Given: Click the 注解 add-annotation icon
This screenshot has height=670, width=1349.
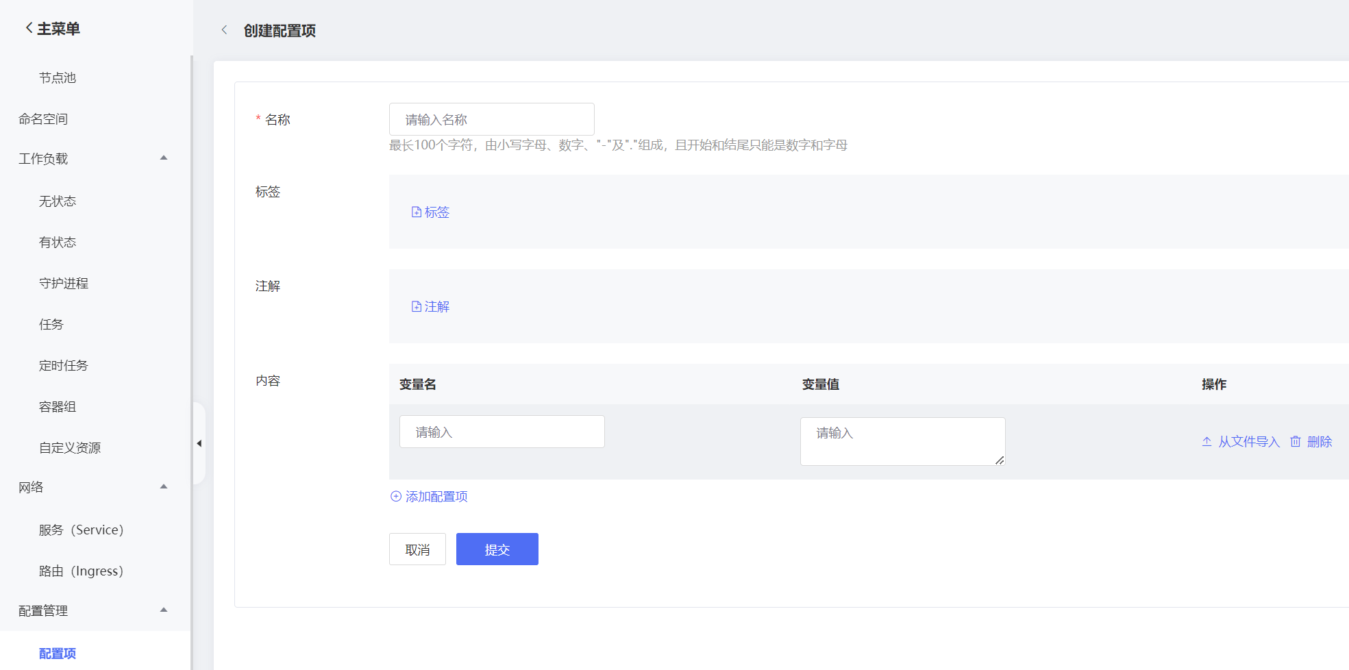Looking at the screenshot, I should [x=417, y=306].
